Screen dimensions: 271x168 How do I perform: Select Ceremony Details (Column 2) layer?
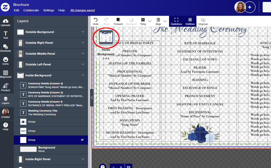click(51, 94)
